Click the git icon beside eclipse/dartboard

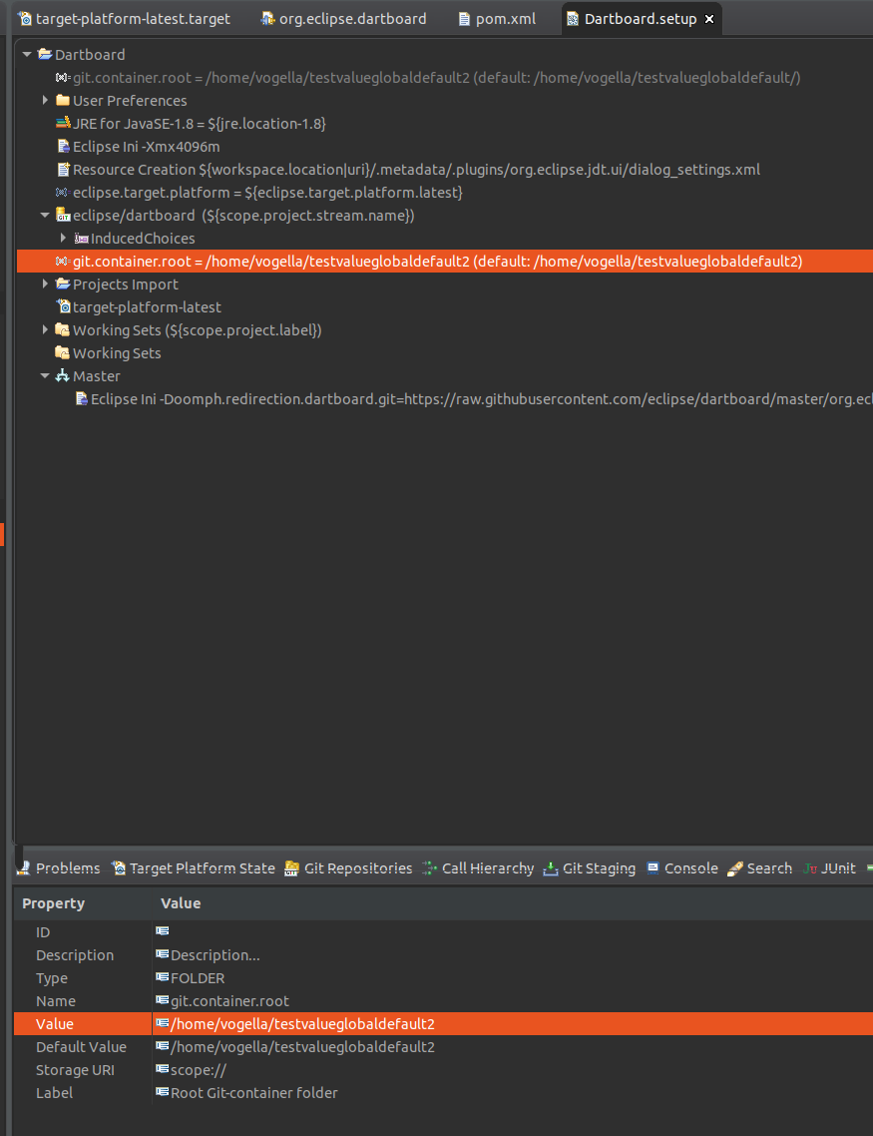point(63,216)
